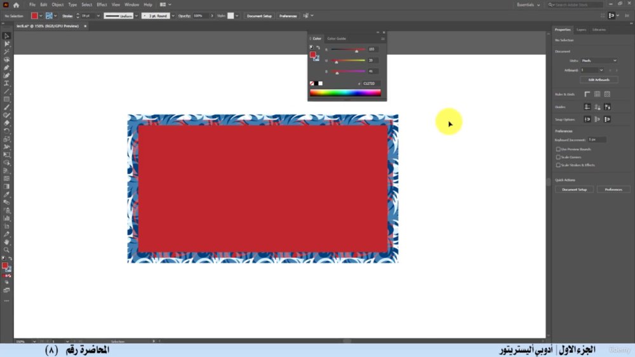Click Document Setup under Quick Actions
The width and height of the screenshot is (635, 357).
[574, 190]
